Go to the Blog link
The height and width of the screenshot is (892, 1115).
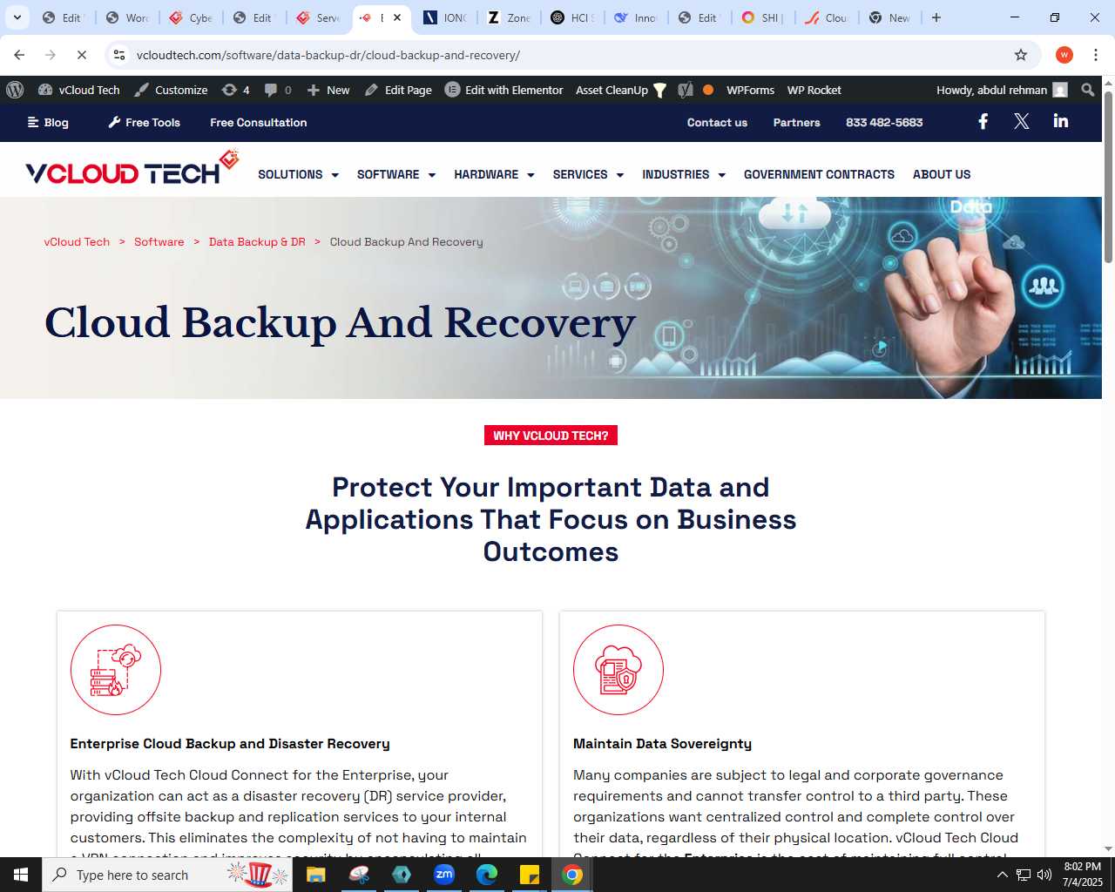(x=48, y=123)
